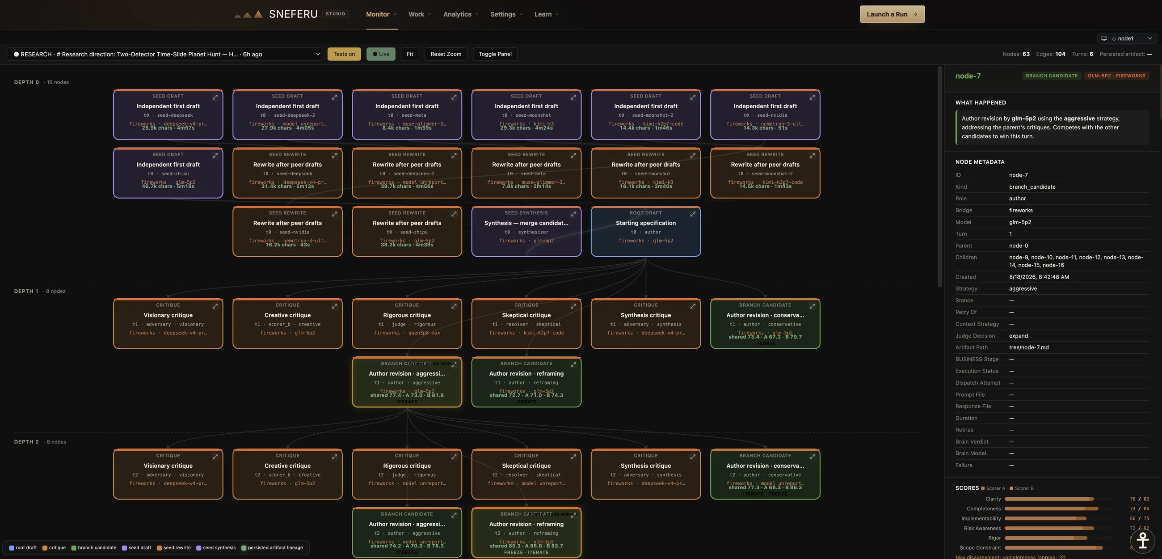Click the Fit button
The width and height of the screenshot is (1162, 559).
point(409,54)
